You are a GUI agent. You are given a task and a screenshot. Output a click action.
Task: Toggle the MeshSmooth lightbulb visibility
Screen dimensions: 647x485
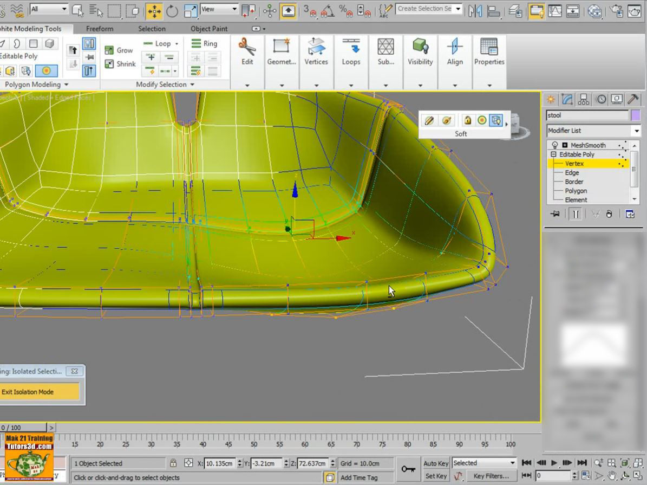553,145
